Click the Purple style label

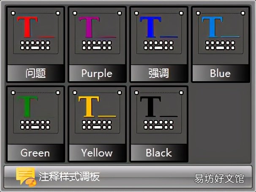tap(97, 73)
